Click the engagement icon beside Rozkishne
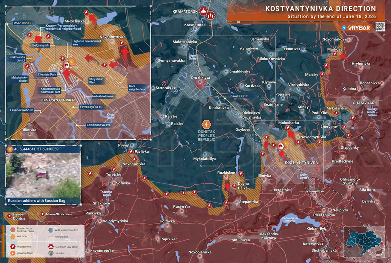 coord(241,174)
